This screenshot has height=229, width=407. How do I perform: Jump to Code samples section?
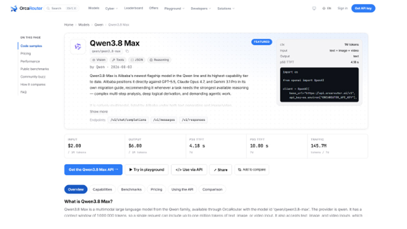[31, 46]
